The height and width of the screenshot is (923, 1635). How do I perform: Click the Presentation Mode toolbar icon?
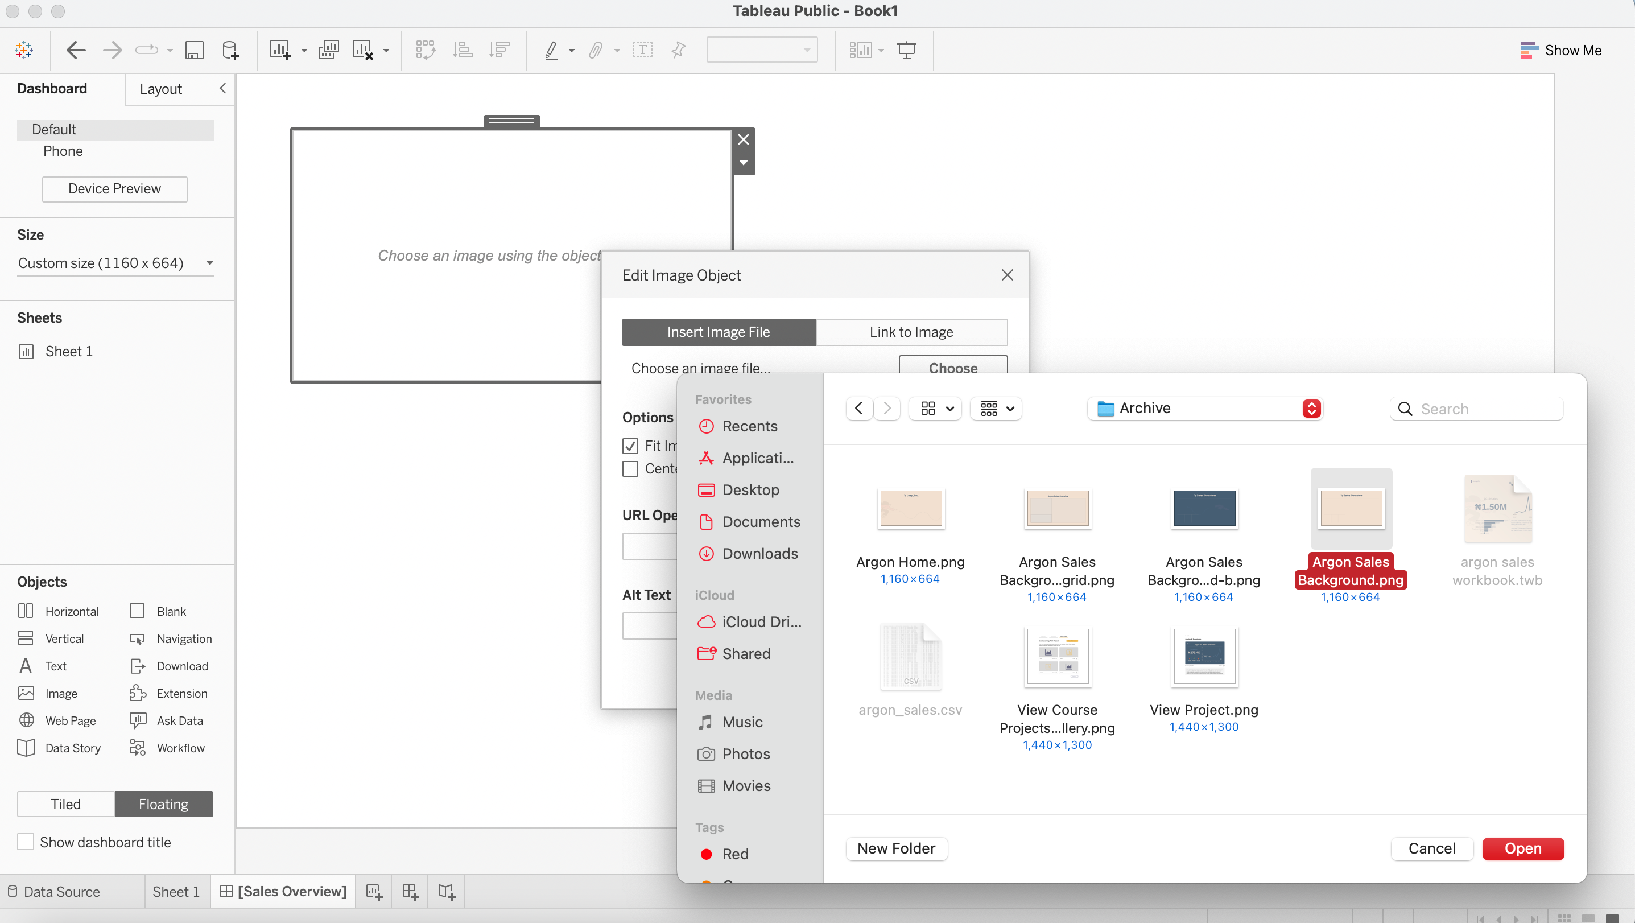point(906,50)
